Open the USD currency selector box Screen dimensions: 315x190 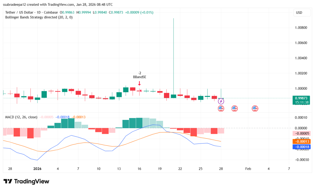301,13
